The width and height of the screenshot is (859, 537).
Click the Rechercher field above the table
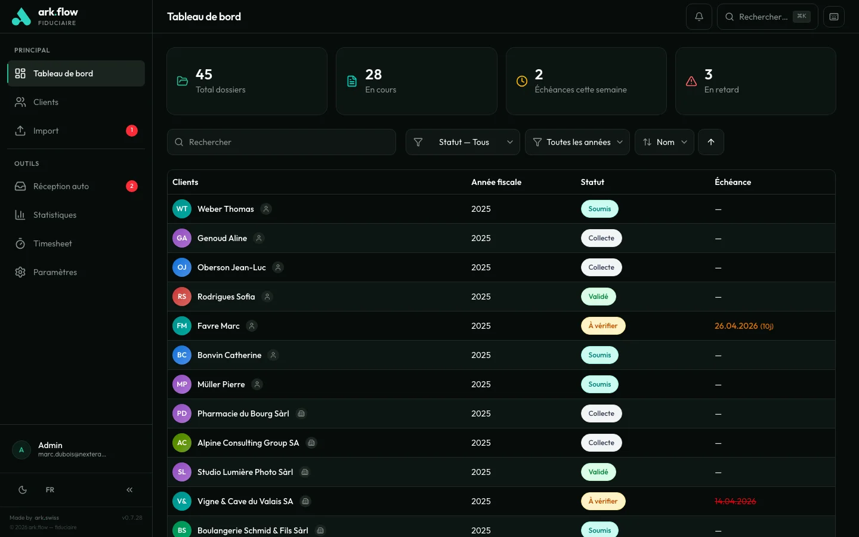[282, 142]
